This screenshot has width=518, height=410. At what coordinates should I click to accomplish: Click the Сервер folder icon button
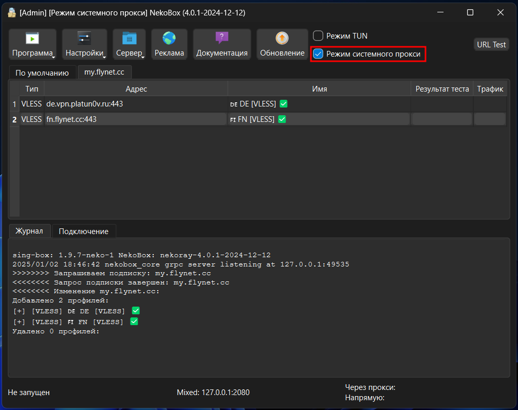[x=129, y=44]
